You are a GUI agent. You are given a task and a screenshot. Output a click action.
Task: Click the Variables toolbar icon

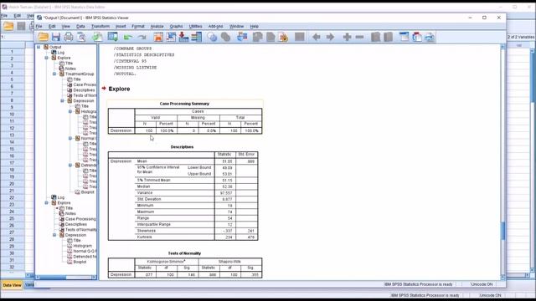(x=197, y=37)
